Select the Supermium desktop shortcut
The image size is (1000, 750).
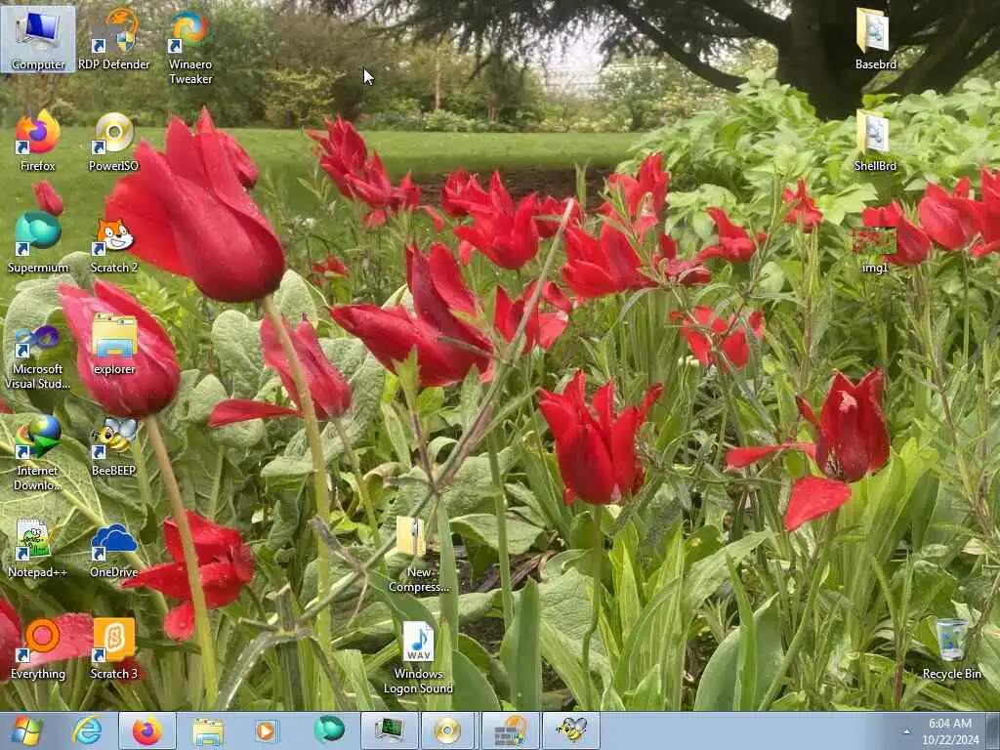(x=38, y=242)
